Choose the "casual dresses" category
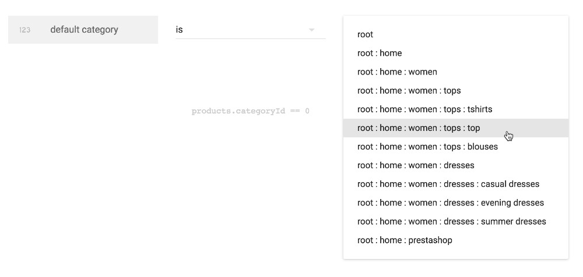This screenshot has height=277, width=583. 448,184
